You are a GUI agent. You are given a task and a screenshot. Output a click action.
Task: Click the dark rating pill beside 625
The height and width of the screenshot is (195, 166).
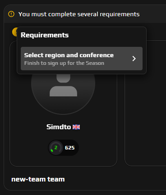pos(63,148)
